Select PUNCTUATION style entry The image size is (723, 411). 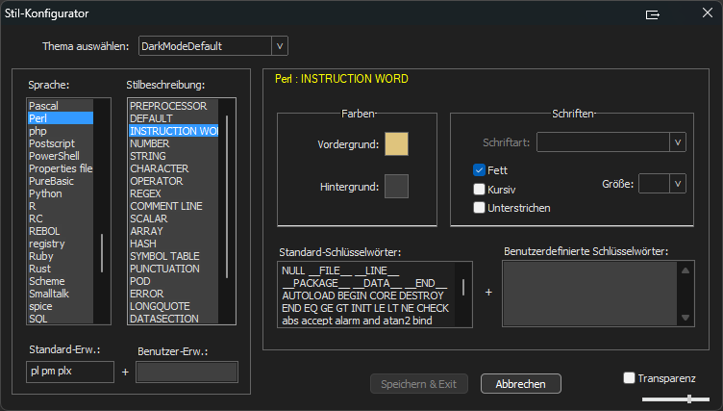tap(173, 269)
